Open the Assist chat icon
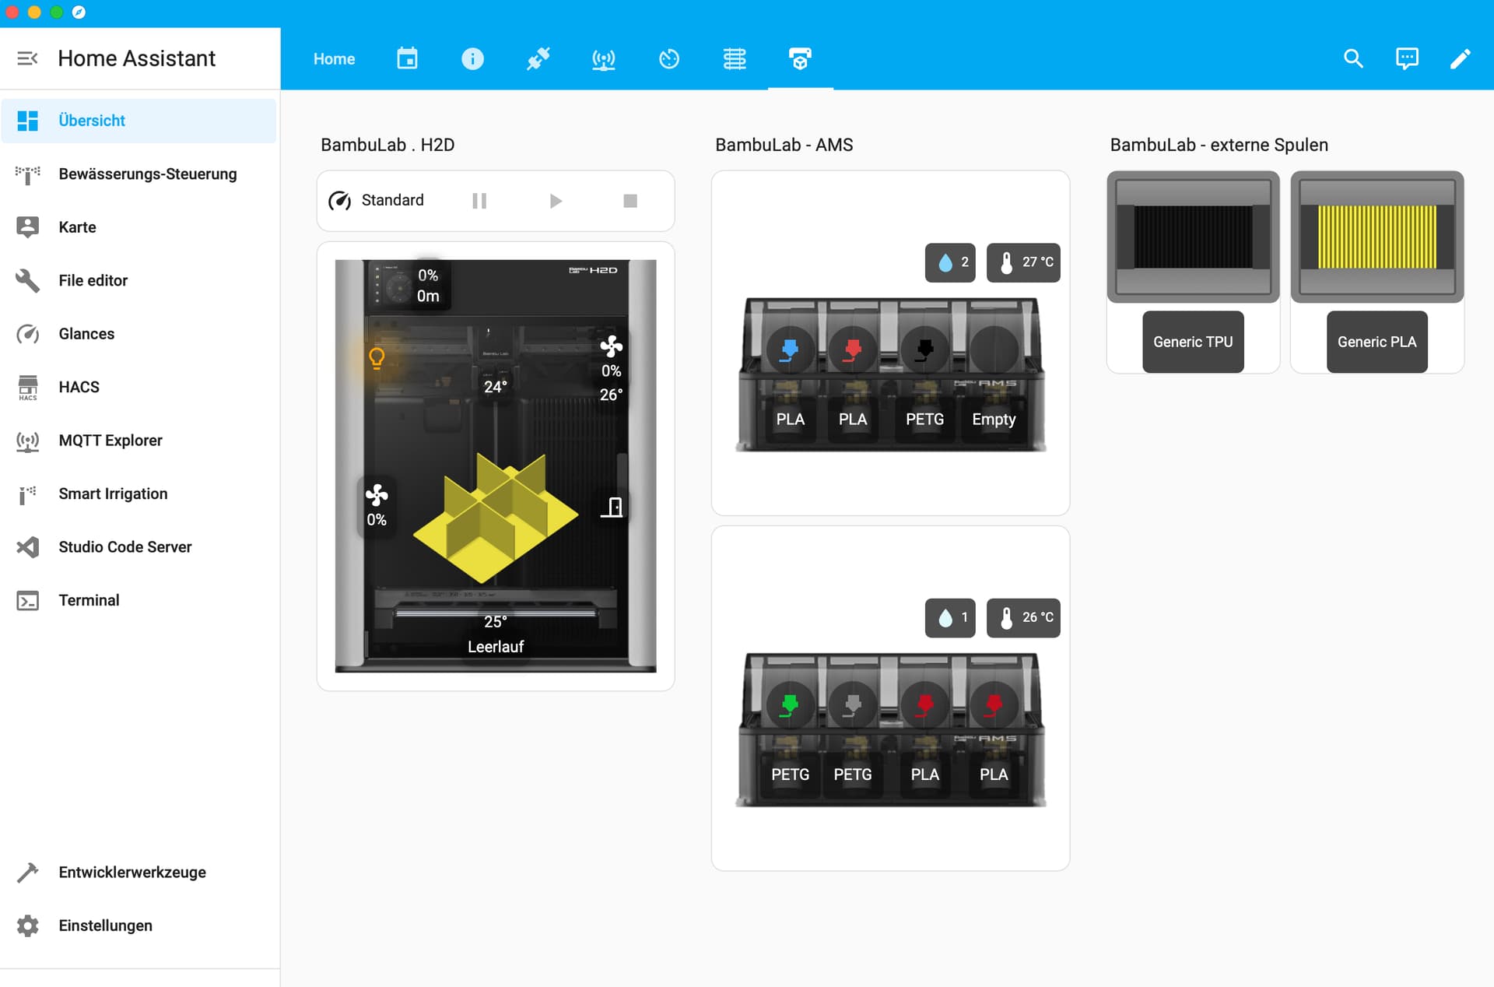The image size is (1494, 987). coord(1407,58)
